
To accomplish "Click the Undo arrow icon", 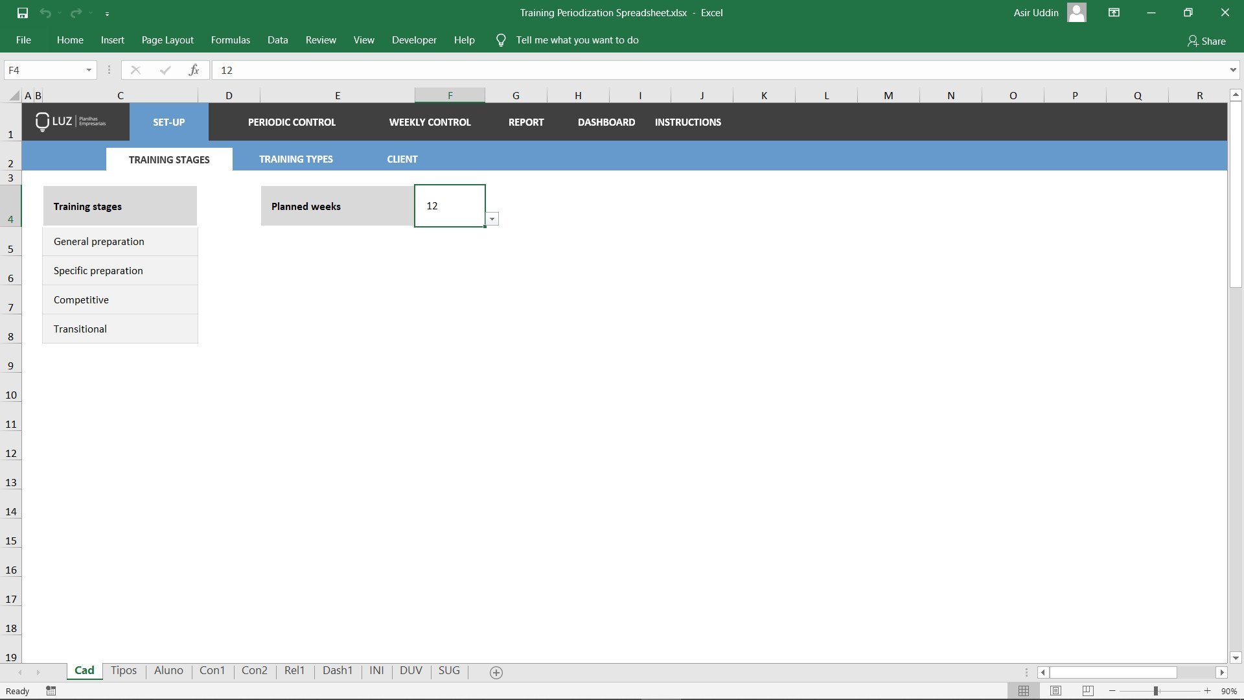I will (45, 13).
